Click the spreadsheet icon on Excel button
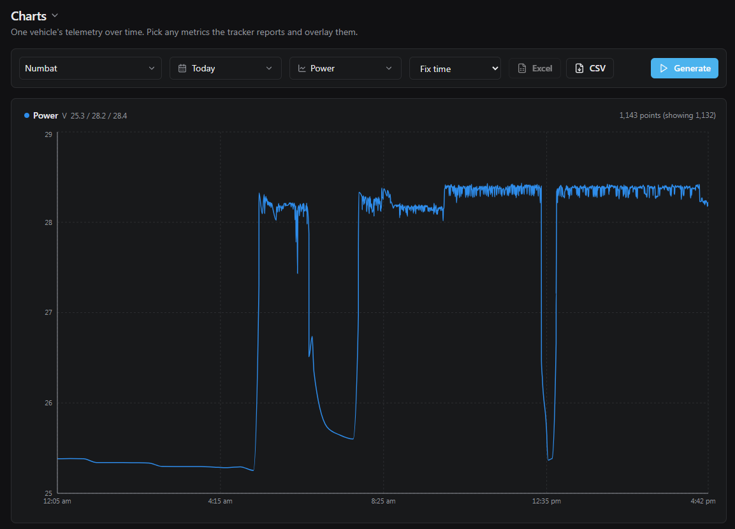 pyautogui.click(x=521, y=68)
